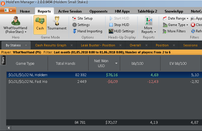This screenshot has width=202, height=131.
Task: Switch to Cash Results Graph tab
Action: click(51, 45)
